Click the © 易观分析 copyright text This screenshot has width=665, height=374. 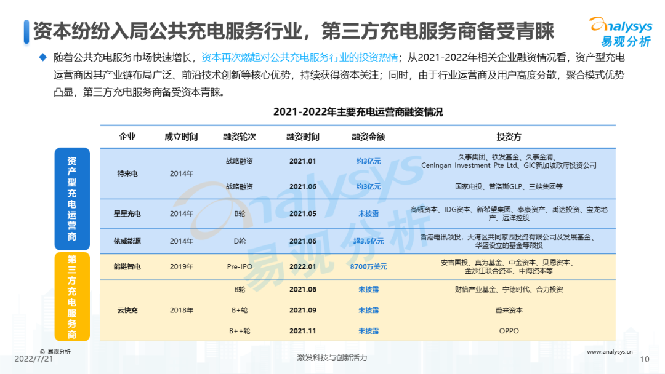pos(55,352)
